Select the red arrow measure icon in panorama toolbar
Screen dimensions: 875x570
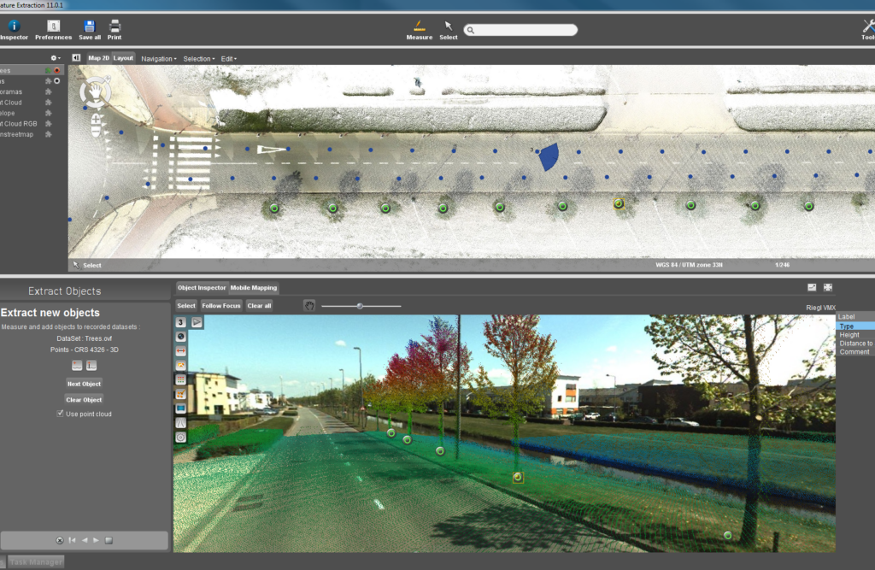coord(181,351)
